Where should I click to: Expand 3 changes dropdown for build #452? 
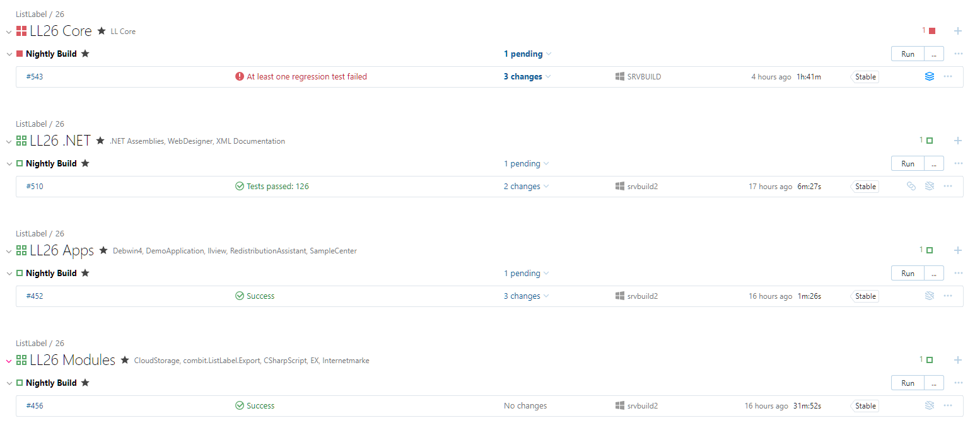pyautogui.click(x=526, y=296)
